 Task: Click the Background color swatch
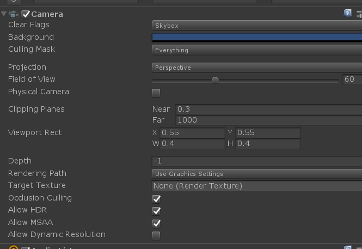coord(257,38)
